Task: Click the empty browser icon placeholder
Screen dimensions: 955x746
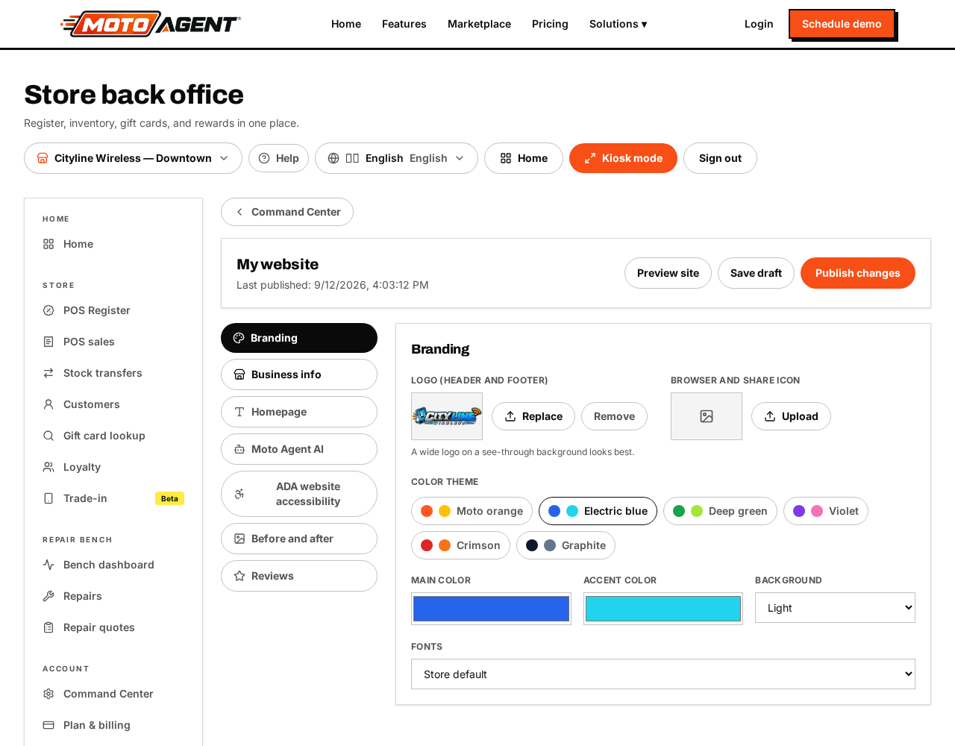Action: pyautogui.click(x=707, y=416)
